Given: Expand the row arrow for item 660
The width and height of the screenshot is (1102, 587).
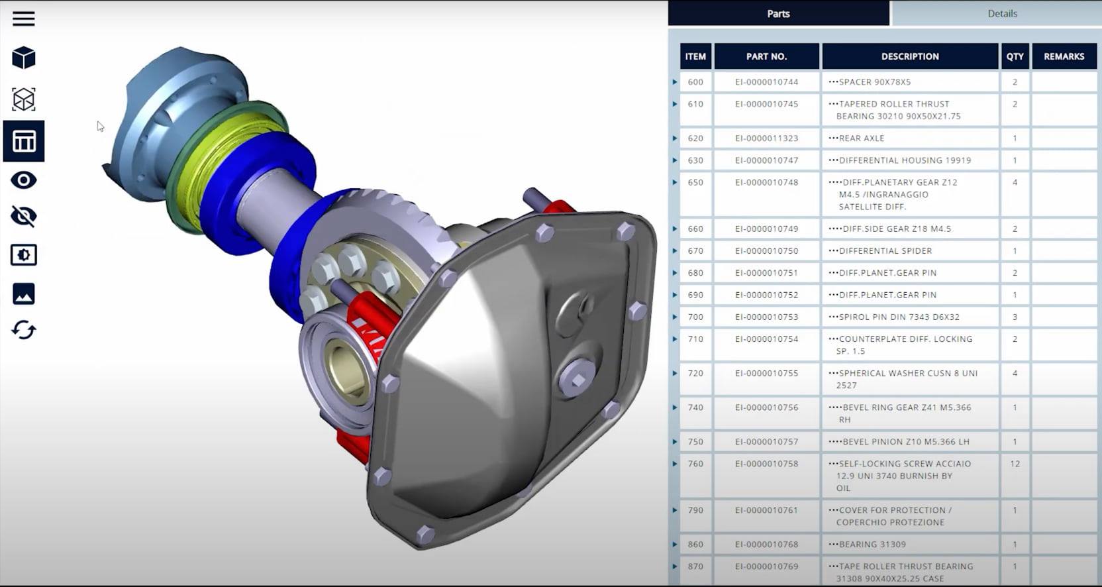Looking at the screenshot, I should coord(675,229).
